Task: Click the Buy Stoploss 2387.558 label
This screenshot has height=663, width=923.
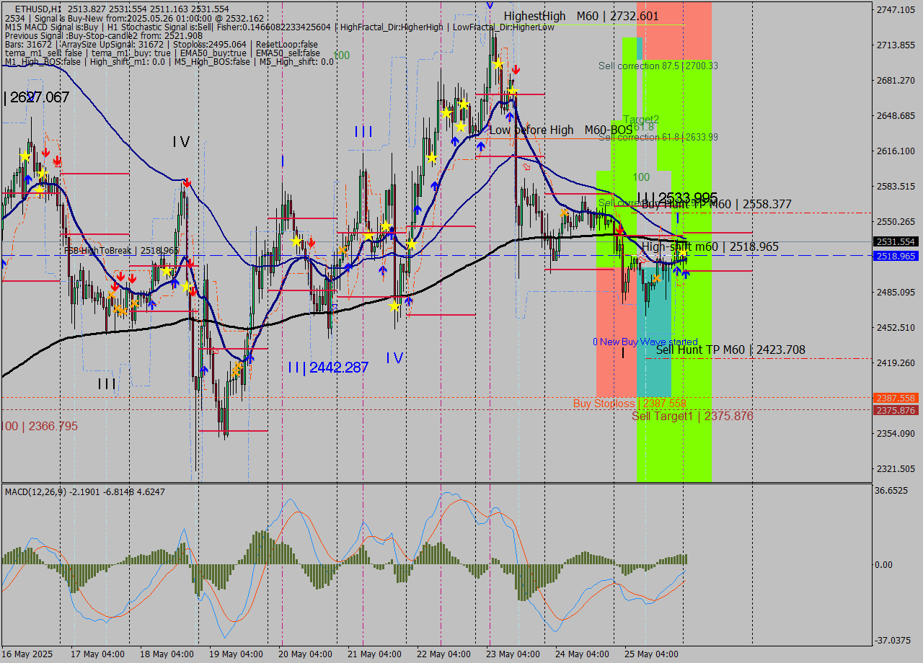Action: (630, 404)
